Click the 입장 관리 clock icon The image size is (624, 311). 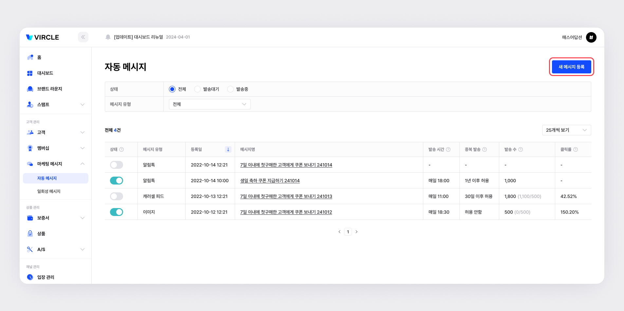30,277
